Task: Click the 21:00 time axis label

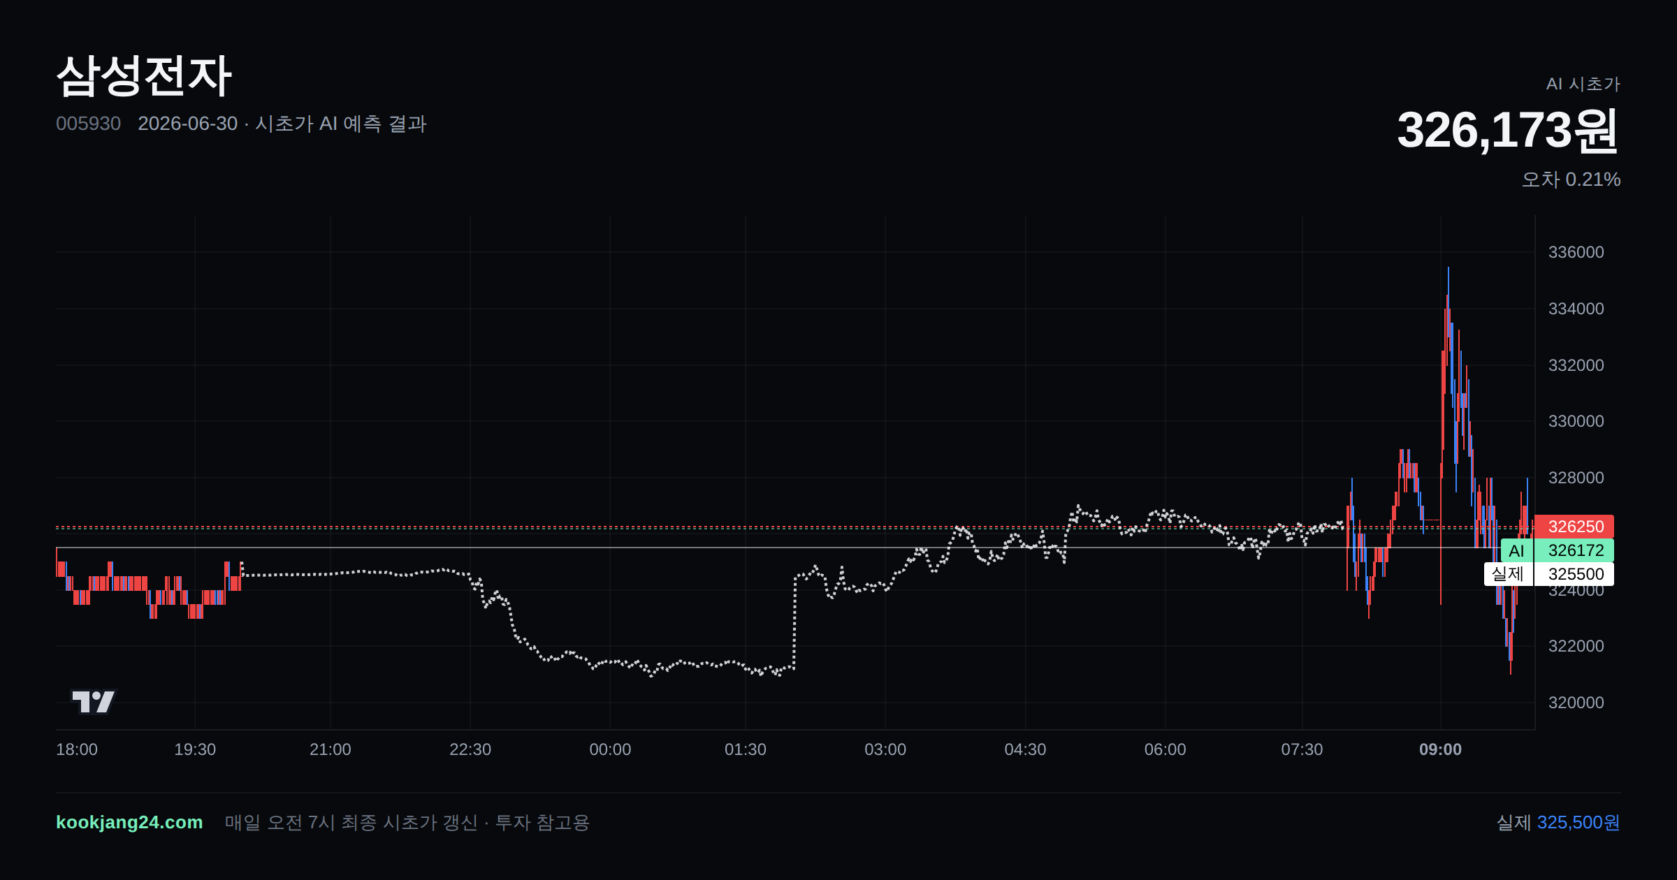Action: (331, 749)
